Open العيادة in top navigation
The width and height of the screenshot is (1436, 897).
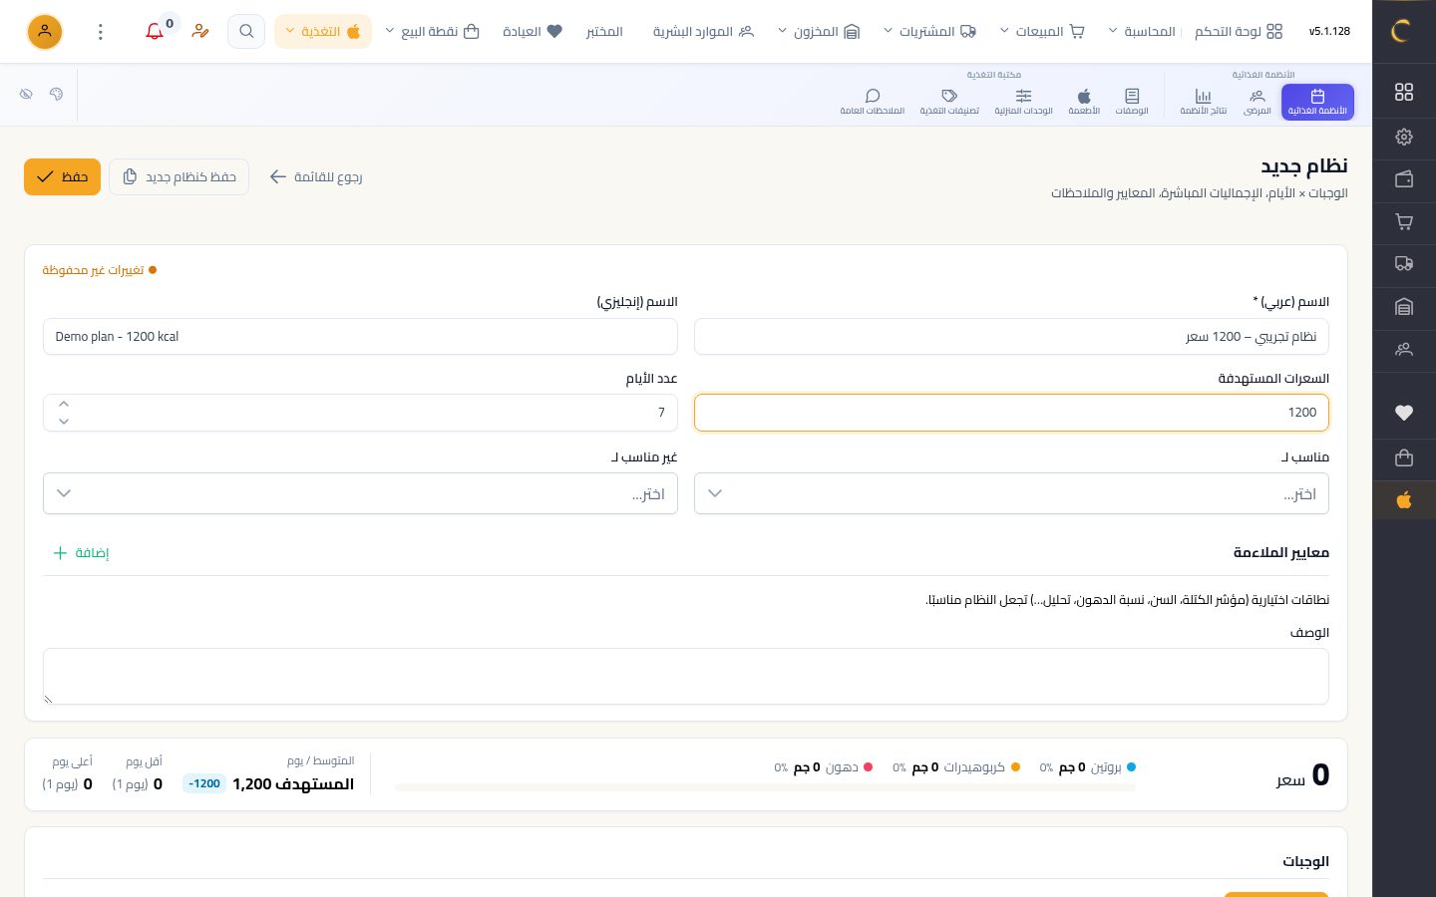[533, 32]
